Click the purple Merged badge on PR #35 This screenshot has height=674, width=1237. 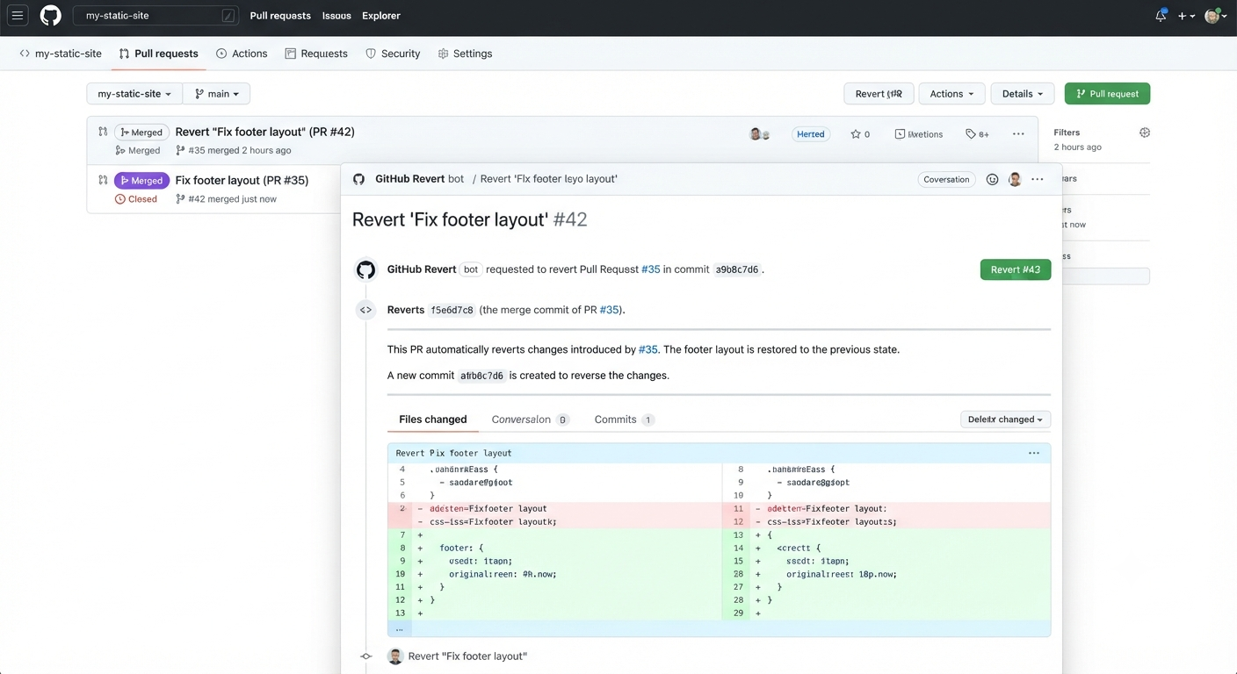(x=141, y=180)
